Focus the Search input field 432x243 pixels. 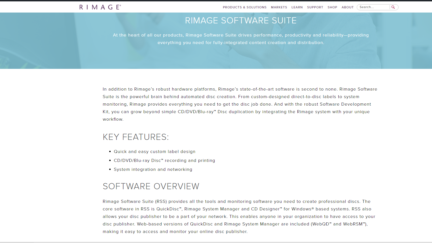[373, 7]
